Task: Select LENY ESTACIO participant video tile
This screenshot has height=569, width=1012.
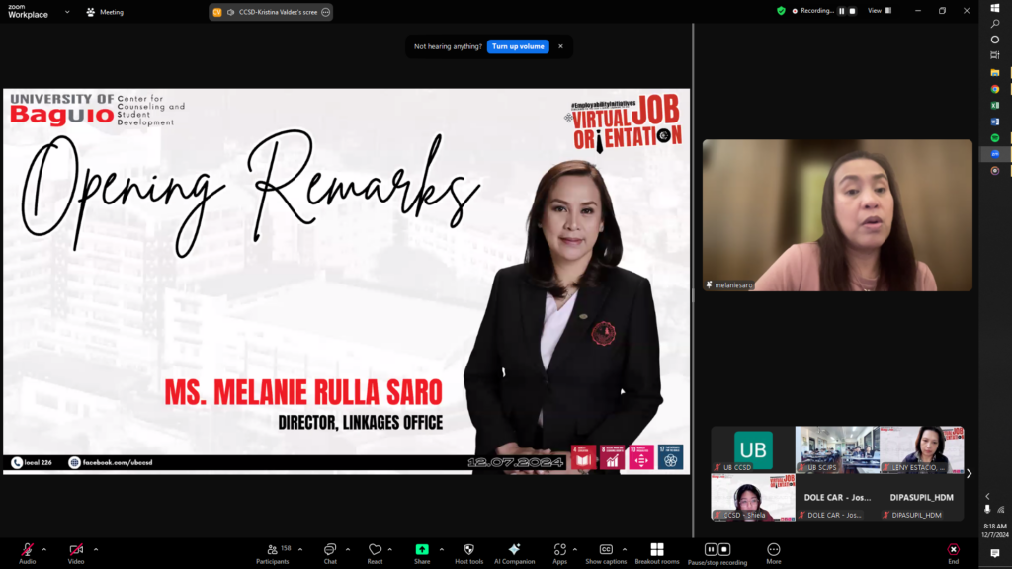Action: [x=922, y=449]
